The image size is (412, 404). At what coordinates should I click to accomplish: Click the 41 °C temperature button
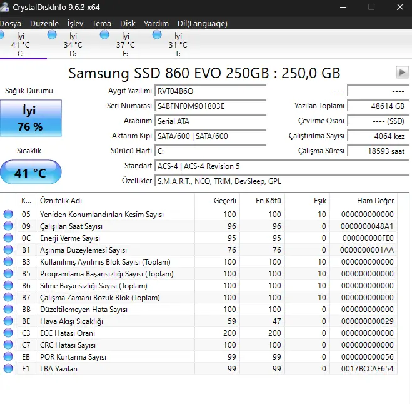click(x=31, y=173)
